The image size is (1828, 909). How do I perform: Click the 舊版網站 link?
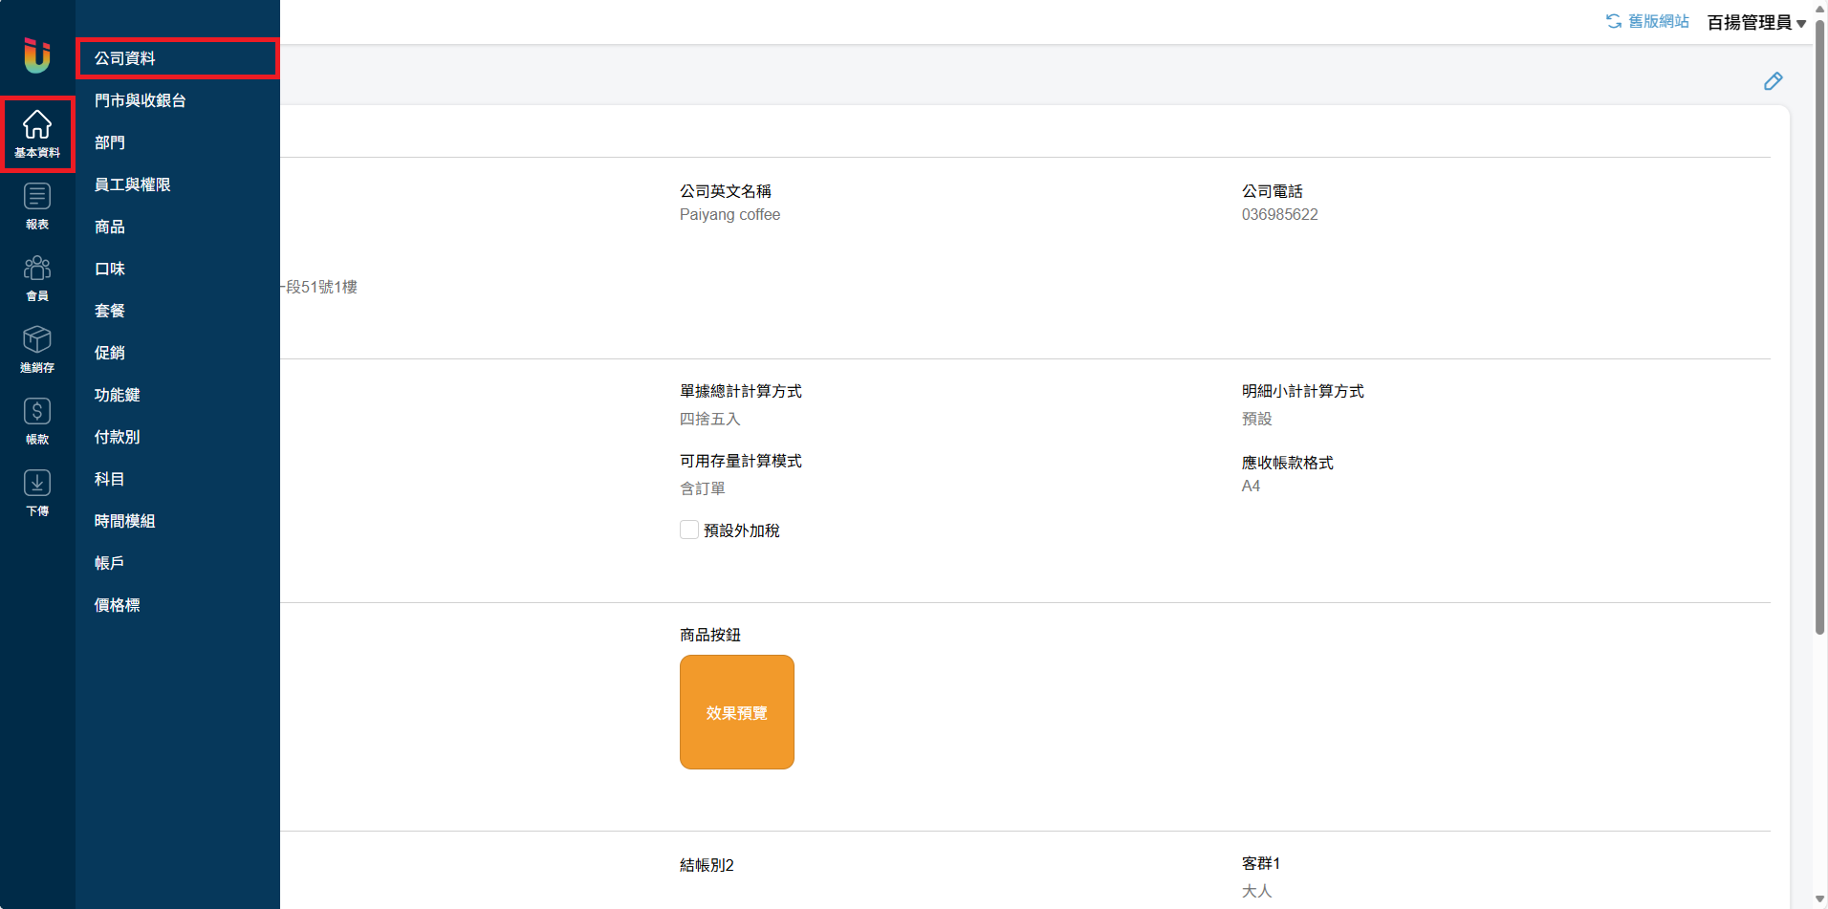1647,21
